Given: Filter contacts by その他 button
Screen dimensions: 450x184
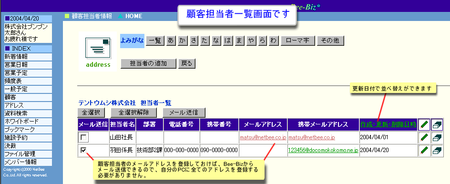Looking at the screenshot, I should (x=330, y=41).
